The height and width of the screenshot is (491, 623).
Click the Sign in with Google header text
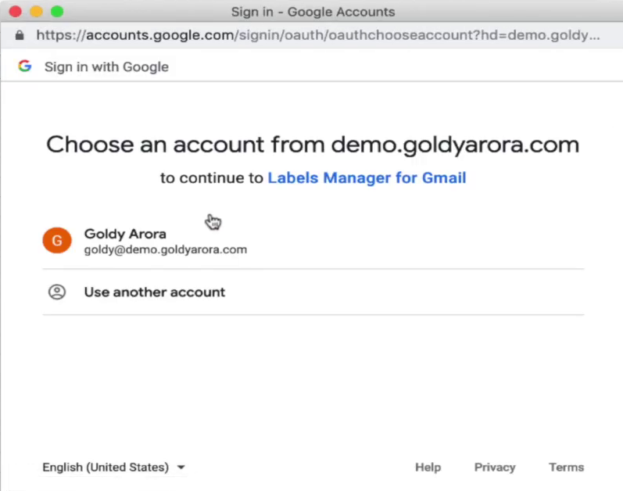[x=106, y=66]
